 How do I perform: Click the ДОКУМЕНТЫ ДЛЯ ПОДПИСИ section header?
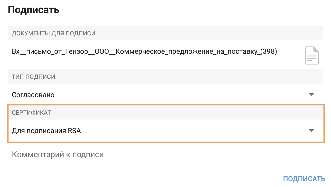point(53,33)
